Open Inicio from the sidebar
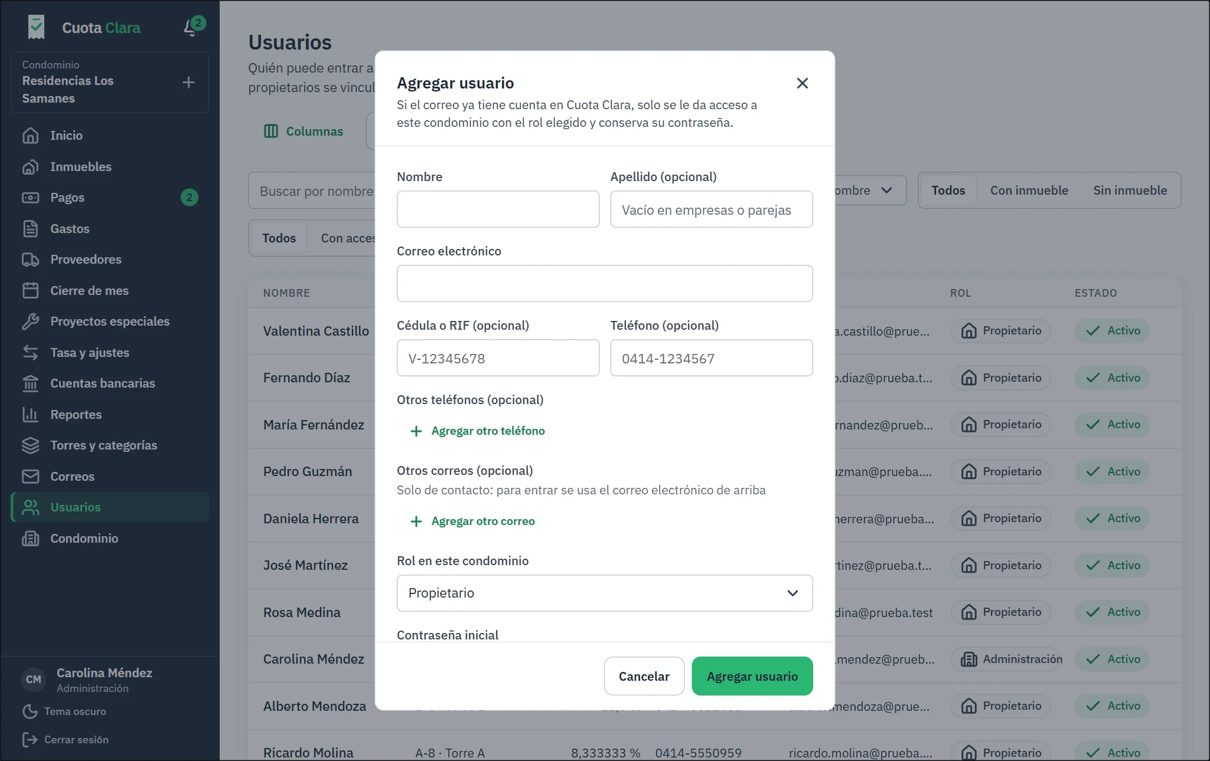Viewport: 1210px width, 761px height. (110, 136)
